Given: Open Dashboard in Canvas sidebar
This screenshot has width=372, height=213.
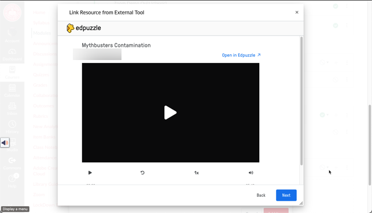Looking at the screenshot, I should click(12, 55).
